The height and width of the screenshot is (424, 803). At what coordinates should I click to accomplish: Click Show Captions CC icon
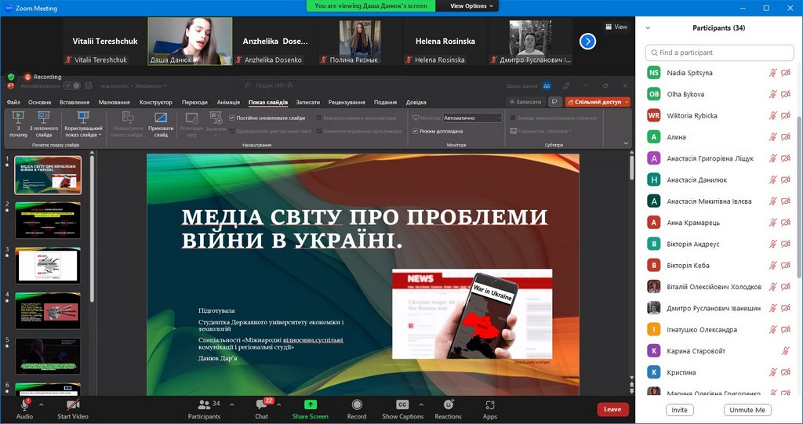click(x=402, y=405)
